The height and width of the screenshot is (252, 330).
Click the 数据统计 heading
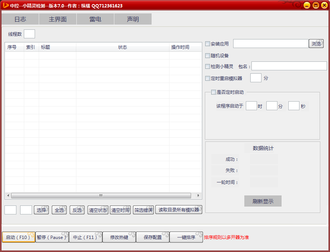[263, 148]
